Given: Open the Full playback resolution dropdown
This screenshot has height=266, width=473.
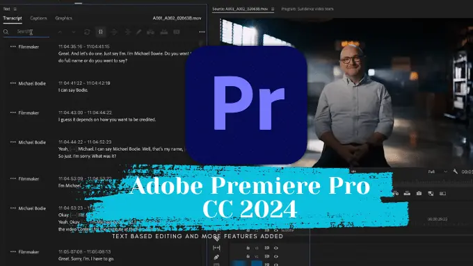Looking at the screenshot, I should point(438,172).
